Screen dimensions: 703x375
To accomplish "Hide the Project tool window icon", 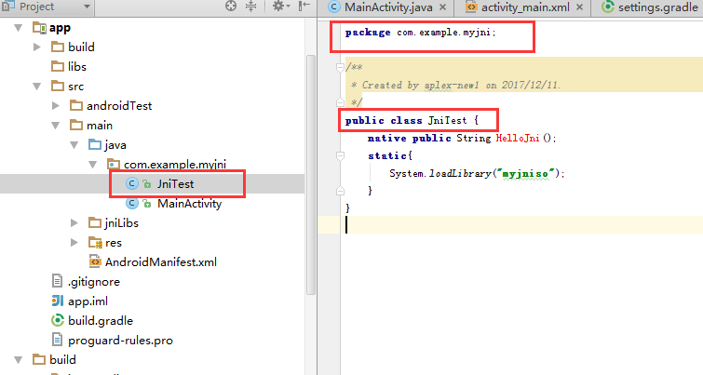I will pos(304,6).
